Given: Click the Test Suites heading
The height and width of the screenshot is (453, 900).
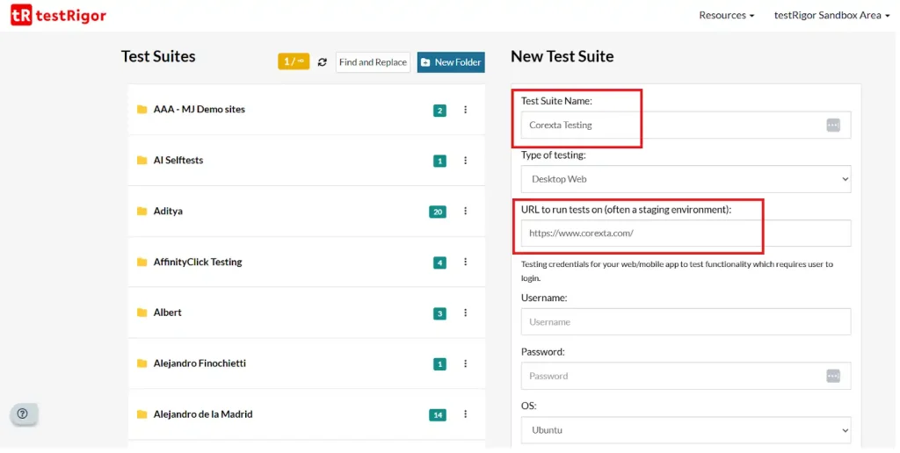Looking at the screenshot, I should 158,56.
